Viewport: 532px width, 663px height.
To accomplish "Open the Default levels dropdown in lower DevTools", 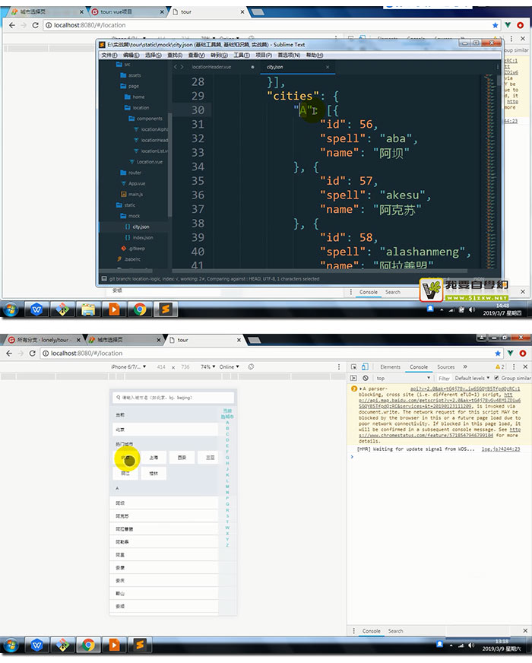I will tap(472, 378).
